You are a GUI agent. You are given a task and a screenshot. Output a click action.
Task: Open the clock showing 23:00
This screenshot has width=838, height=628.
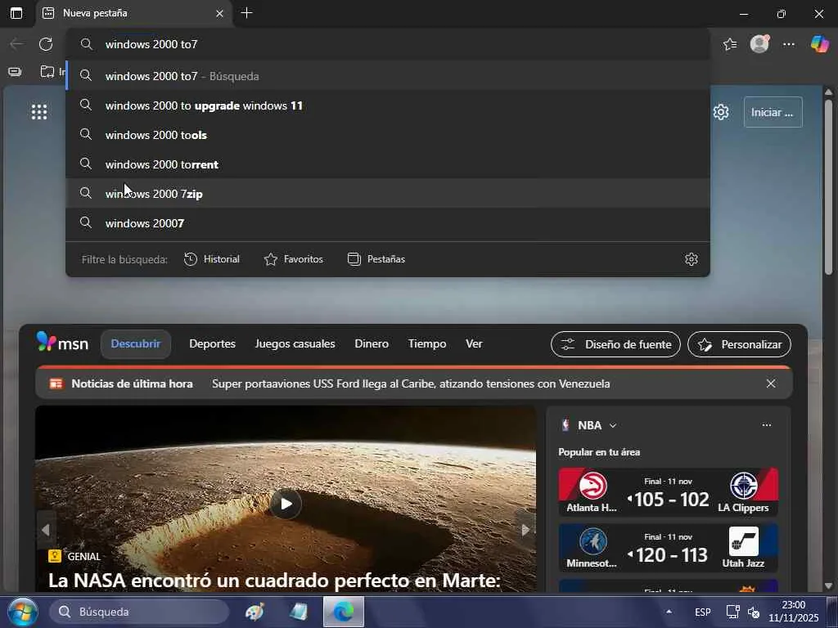(793, 612)
